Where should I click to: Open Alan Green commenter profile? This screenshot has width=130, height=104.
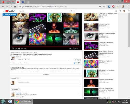(x=19, y=93)
